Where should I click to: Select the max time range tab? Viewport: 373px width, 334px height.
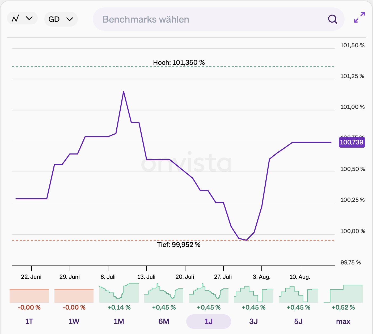pyautogui.click(x=343, y=322)
